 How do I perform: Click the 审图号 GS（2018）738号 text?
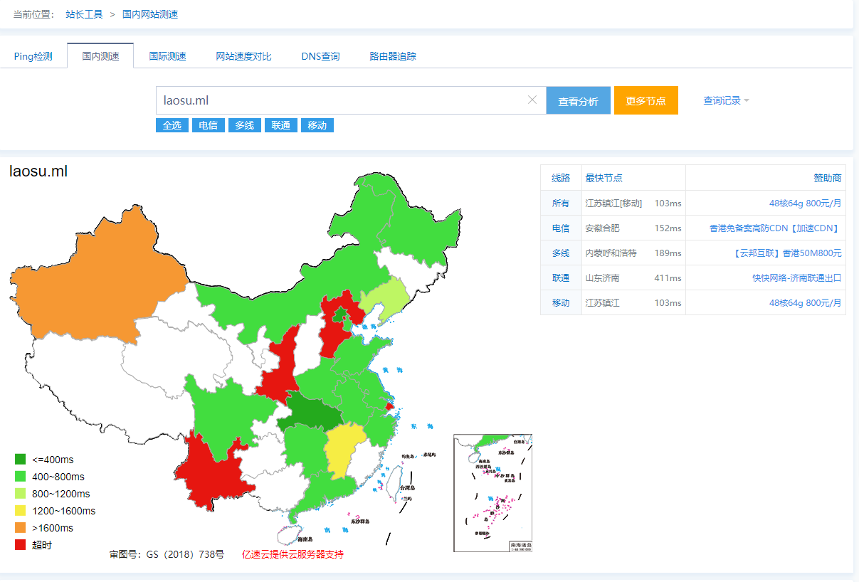(167, 554)
